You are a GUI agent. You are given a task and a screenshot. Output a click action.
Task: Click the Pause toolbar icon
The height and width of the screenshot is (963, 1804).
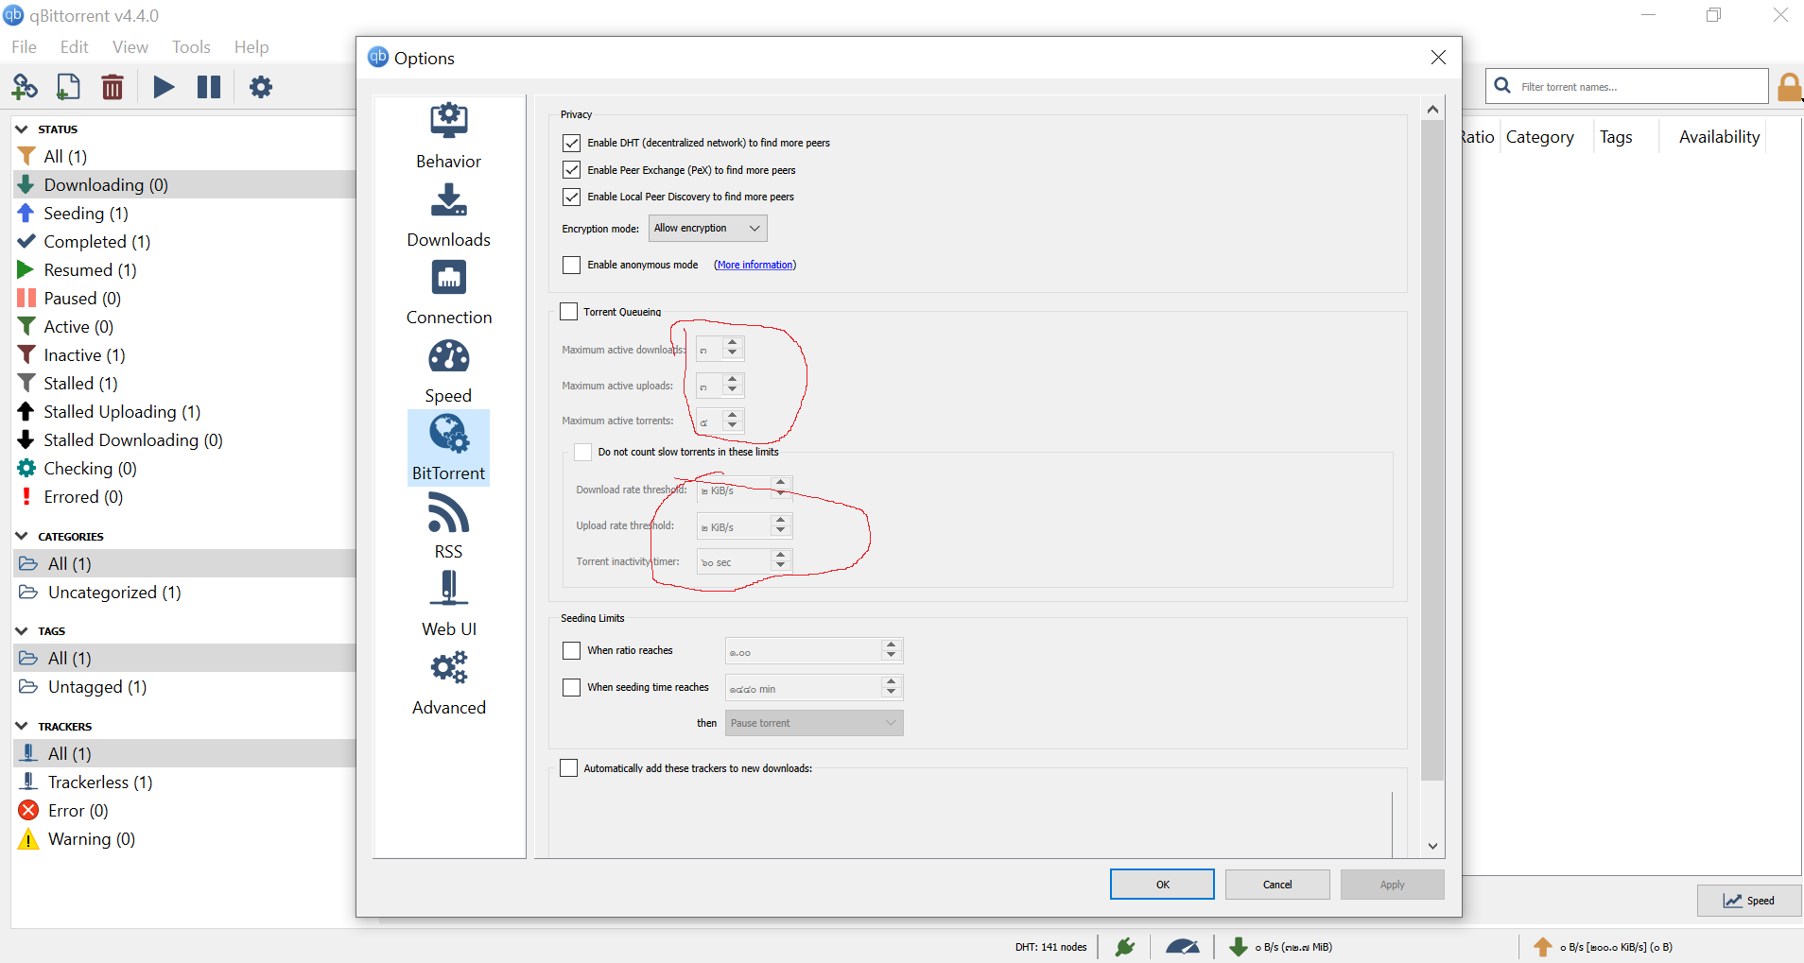pos(209,87)
